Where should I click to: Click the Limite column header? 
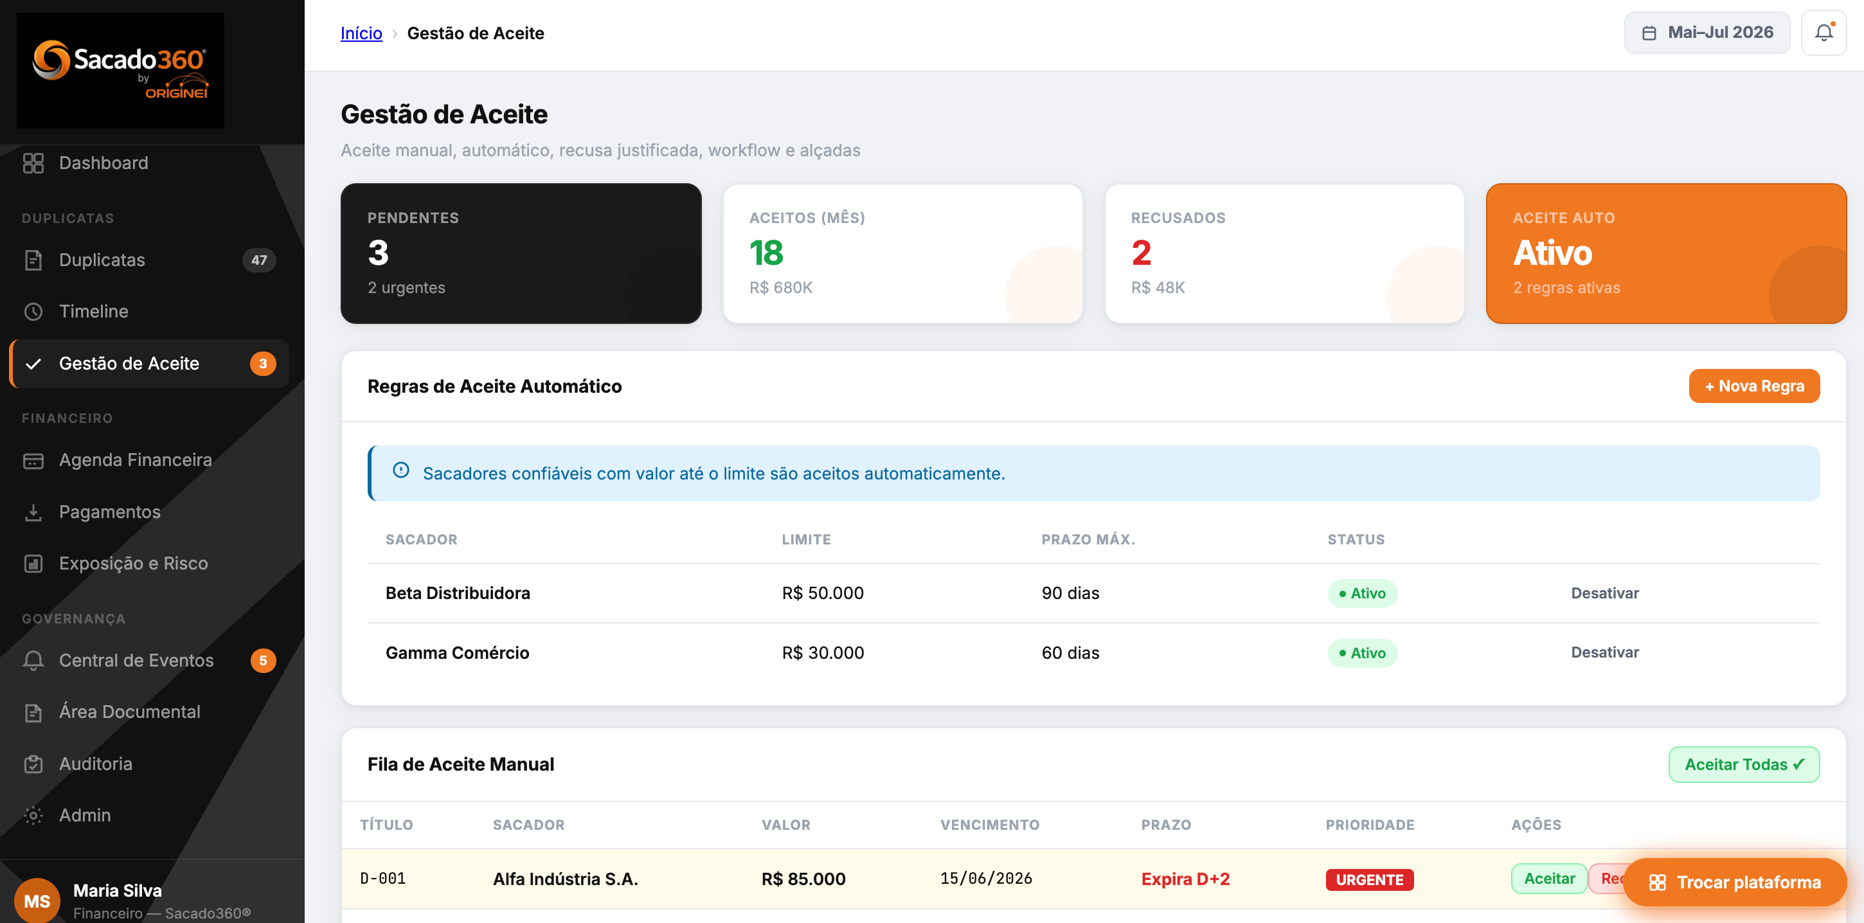click(x=806, y=540)
